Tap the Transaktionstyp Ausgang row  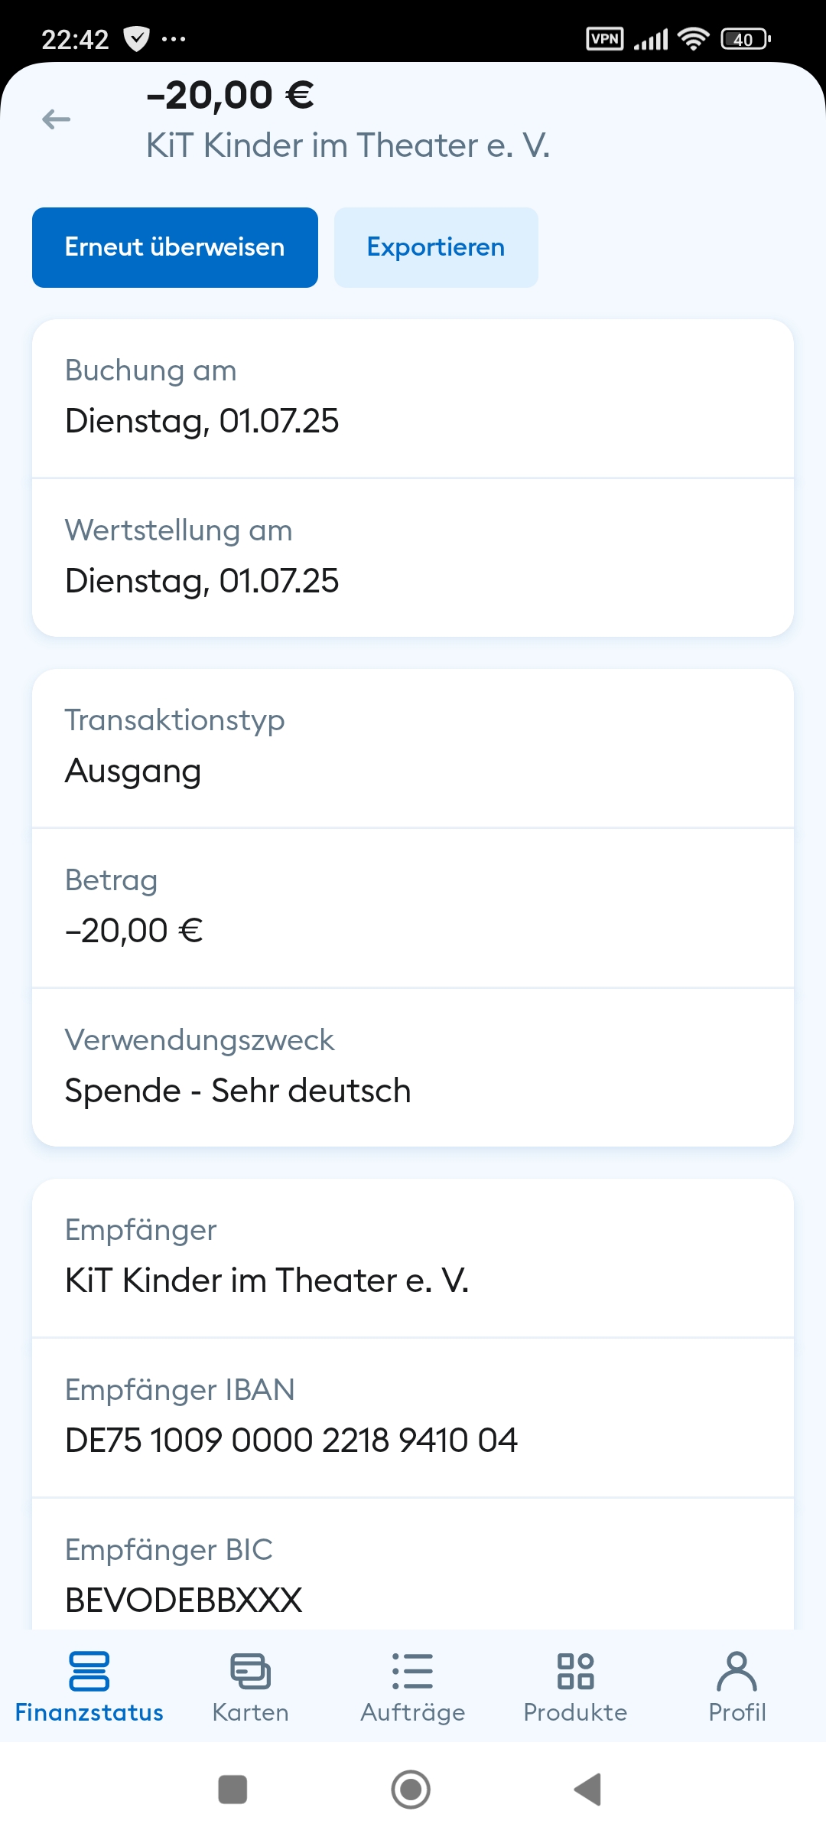tap(412, 748)
